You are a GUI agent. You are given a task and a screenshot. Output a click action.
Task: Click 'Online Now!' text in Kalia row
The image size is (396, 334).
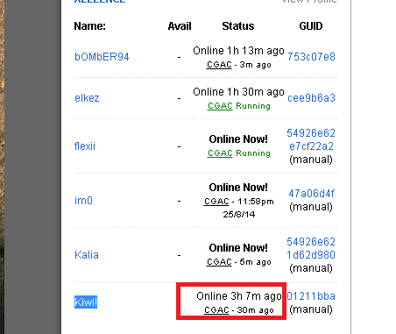(x=238, y=248)
